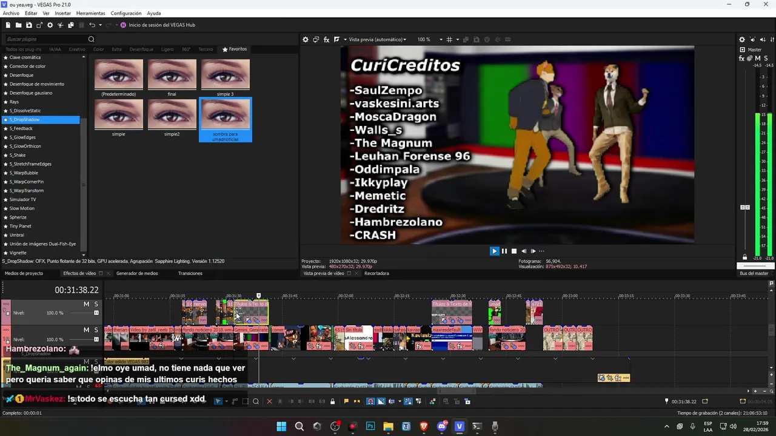Click the open project folder icon
The image size is (776, 436).
pos(19,25)
